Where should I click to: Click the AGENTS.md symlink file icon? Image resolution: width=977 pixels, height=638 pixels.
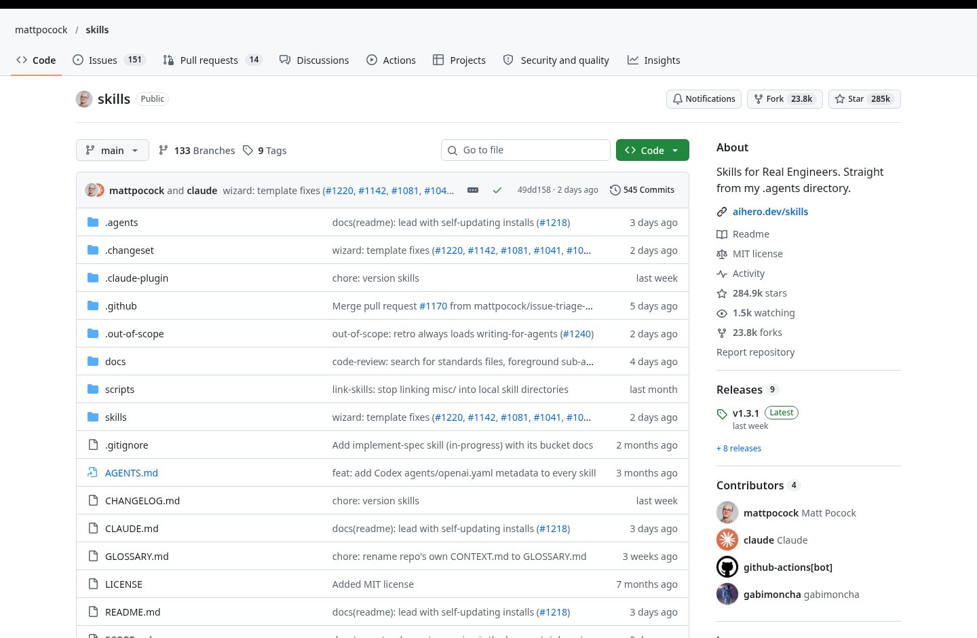(93, 473)
